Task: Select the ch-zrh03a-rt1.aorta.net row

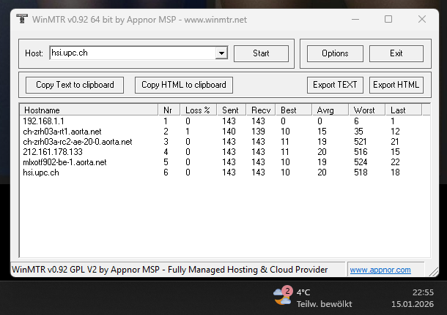Action: (x=225, y=132)
